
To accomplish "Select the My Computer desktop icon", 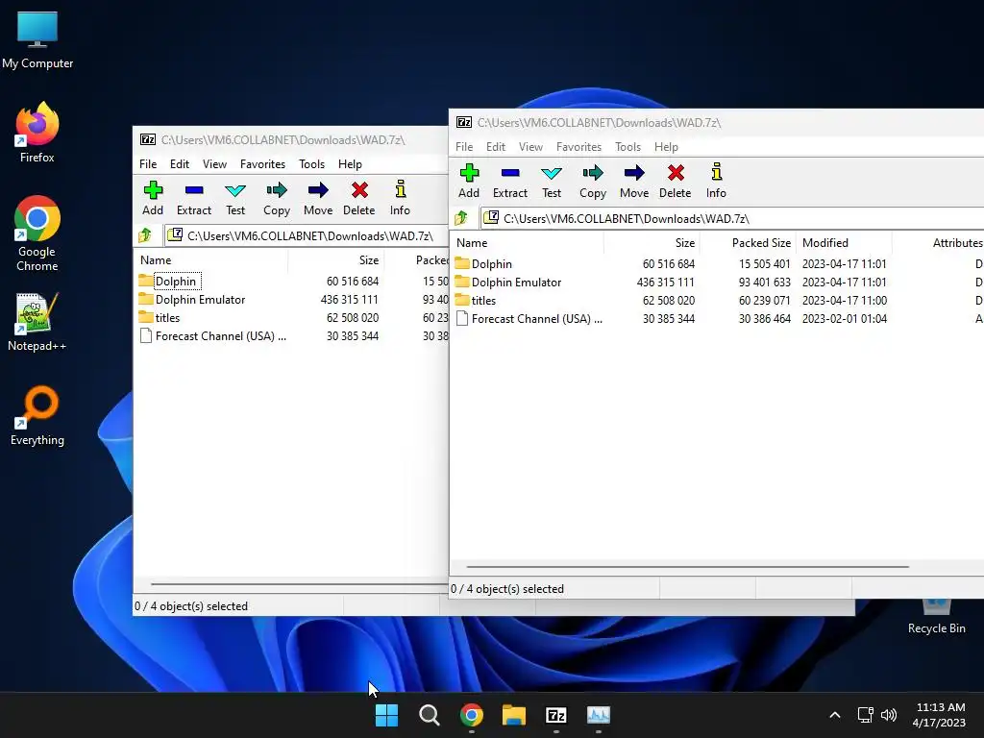I will pos(37,40).
